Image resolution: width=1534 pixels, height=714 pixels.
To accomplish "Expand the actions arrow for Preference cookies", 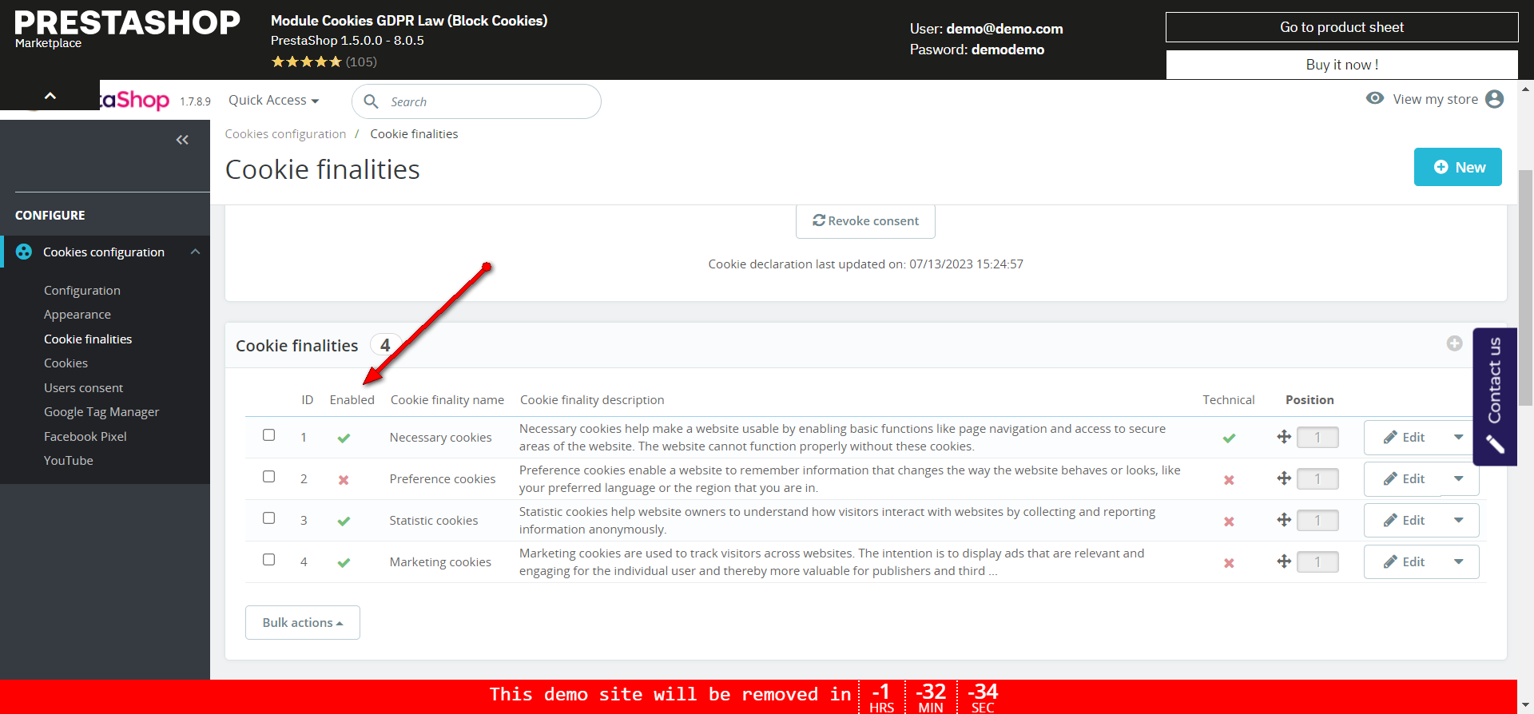I will pyautogui.click(x=1459, y=478).
